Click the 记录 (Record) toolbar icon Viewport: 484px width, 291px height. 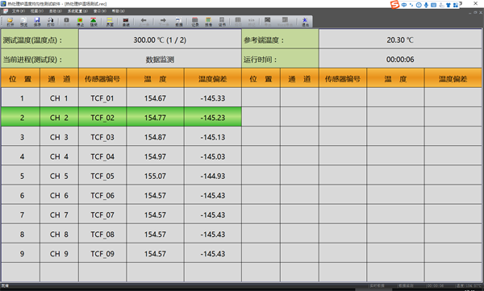point(194,22)
